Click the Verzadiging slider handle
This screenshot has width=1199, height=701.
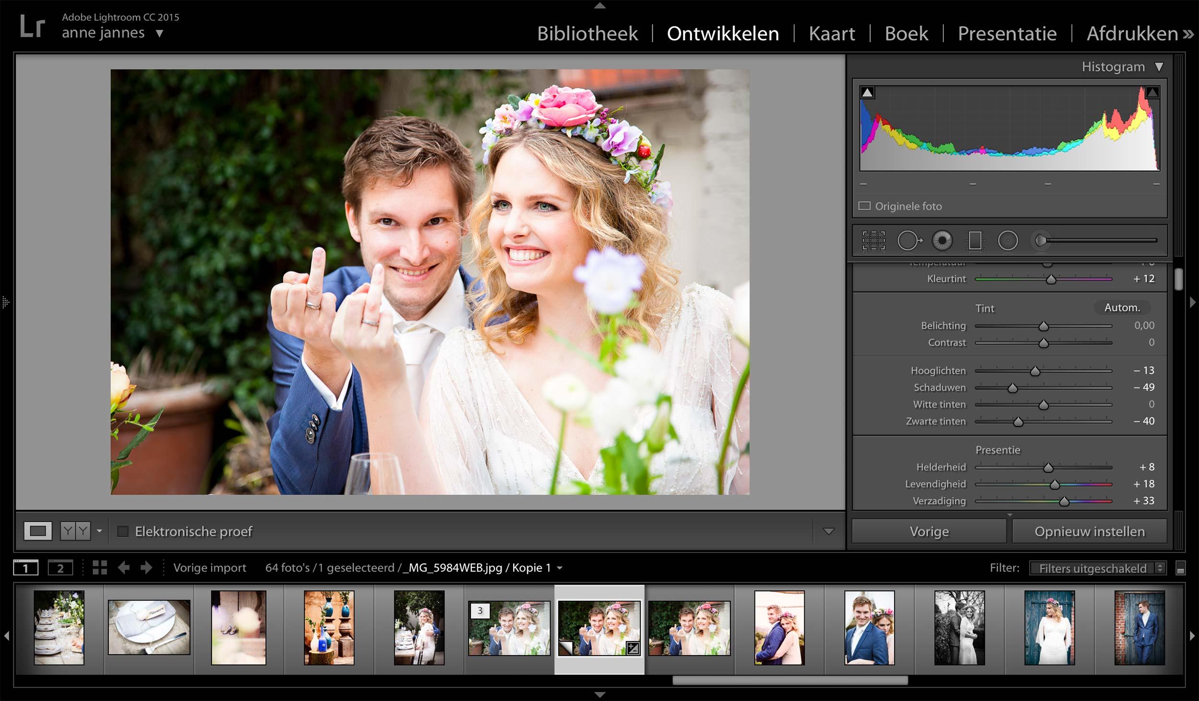[1064, 501]
